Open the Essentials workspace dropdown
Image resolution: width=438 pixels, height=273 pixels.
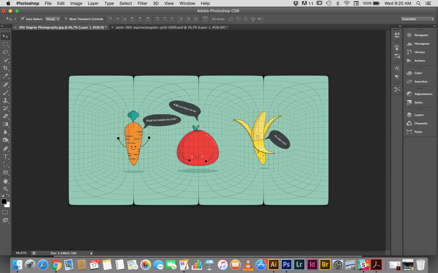(417, 19)
